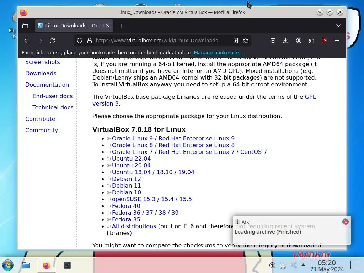This screenshot has width=364, height=273.
Task: Open the Downloads sidebar link
Action: coord(41,73)
